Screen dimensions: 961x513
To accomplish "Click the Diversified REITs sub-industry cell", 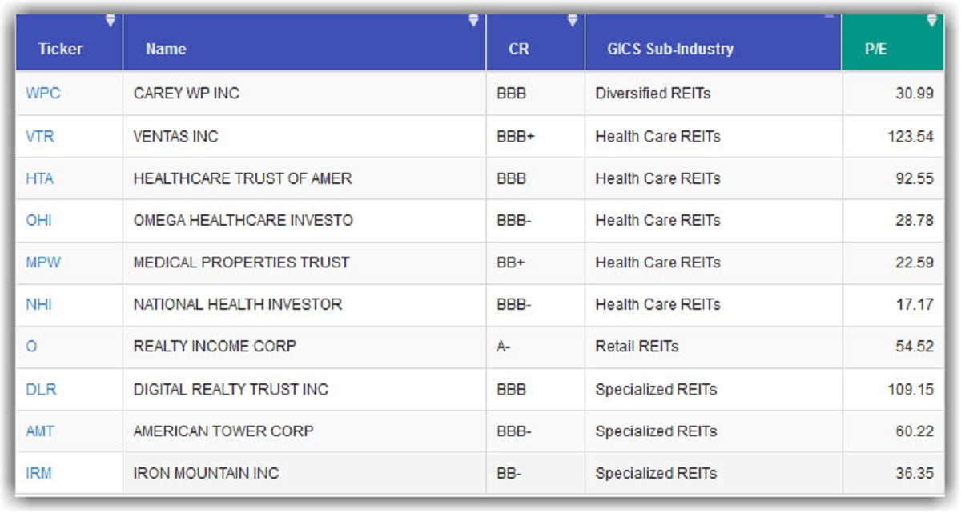I will [x=653, y=94].
